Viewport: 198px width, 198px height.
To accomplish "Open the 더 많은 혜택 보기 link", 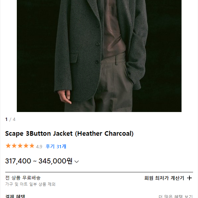I will [176, 196].
